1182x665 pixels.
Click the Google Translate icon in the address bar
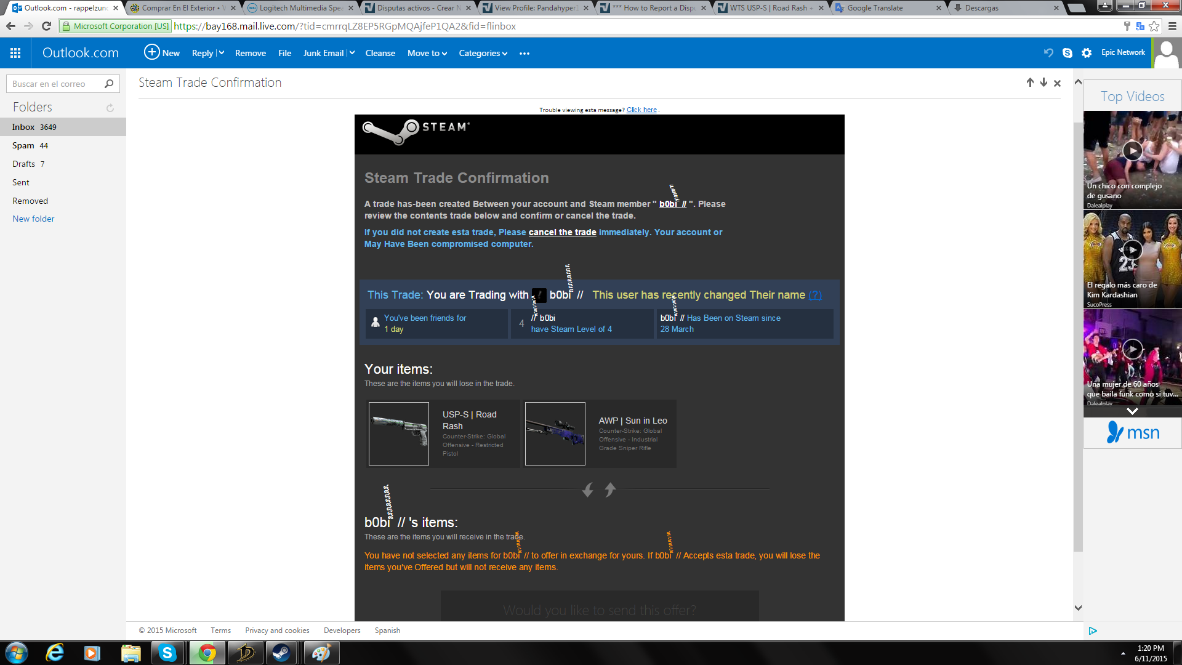click(1140, 26)
